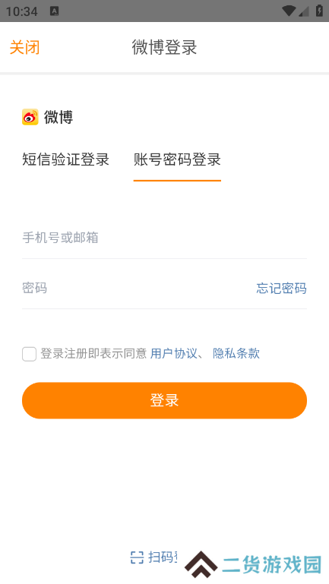Tap the 微博登录 page title
Screen dimensions: 329x584
164,47
